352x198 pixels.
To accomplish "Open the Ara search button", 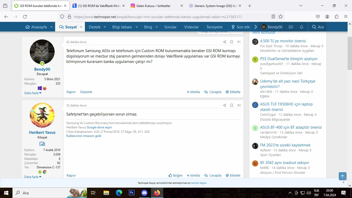I will point(318,27).
